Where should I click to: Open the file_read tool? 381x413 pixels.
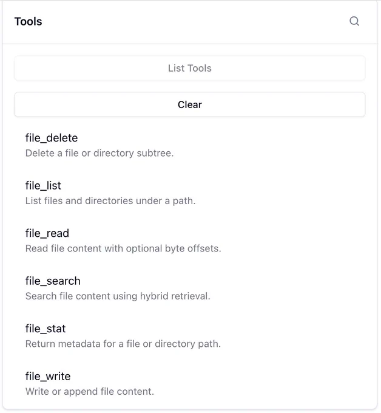tap(190, 241)
